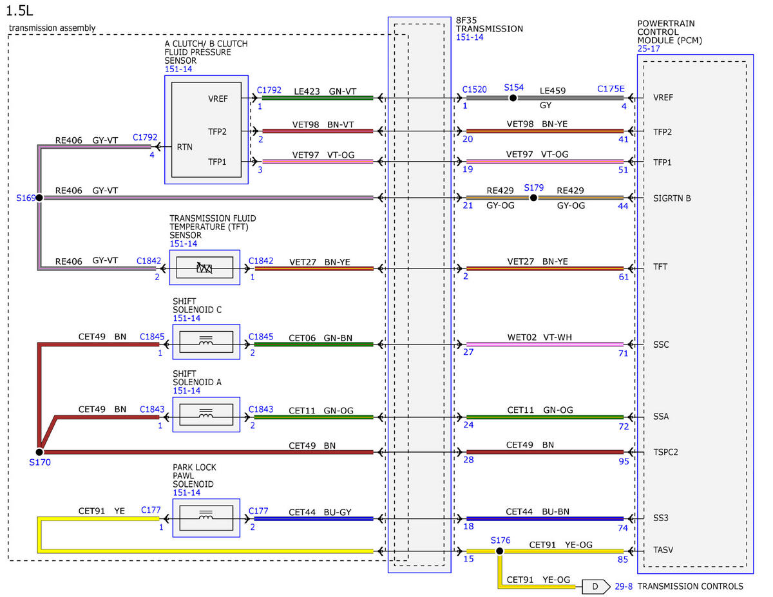Click the S176 splice dot
Screen dimensions: 773x597
click(x=499, y=551)
